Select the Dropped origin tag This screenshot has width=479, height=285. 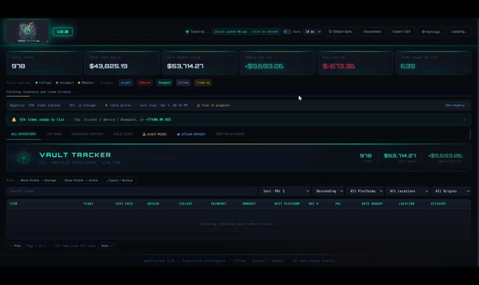[164, 83]
